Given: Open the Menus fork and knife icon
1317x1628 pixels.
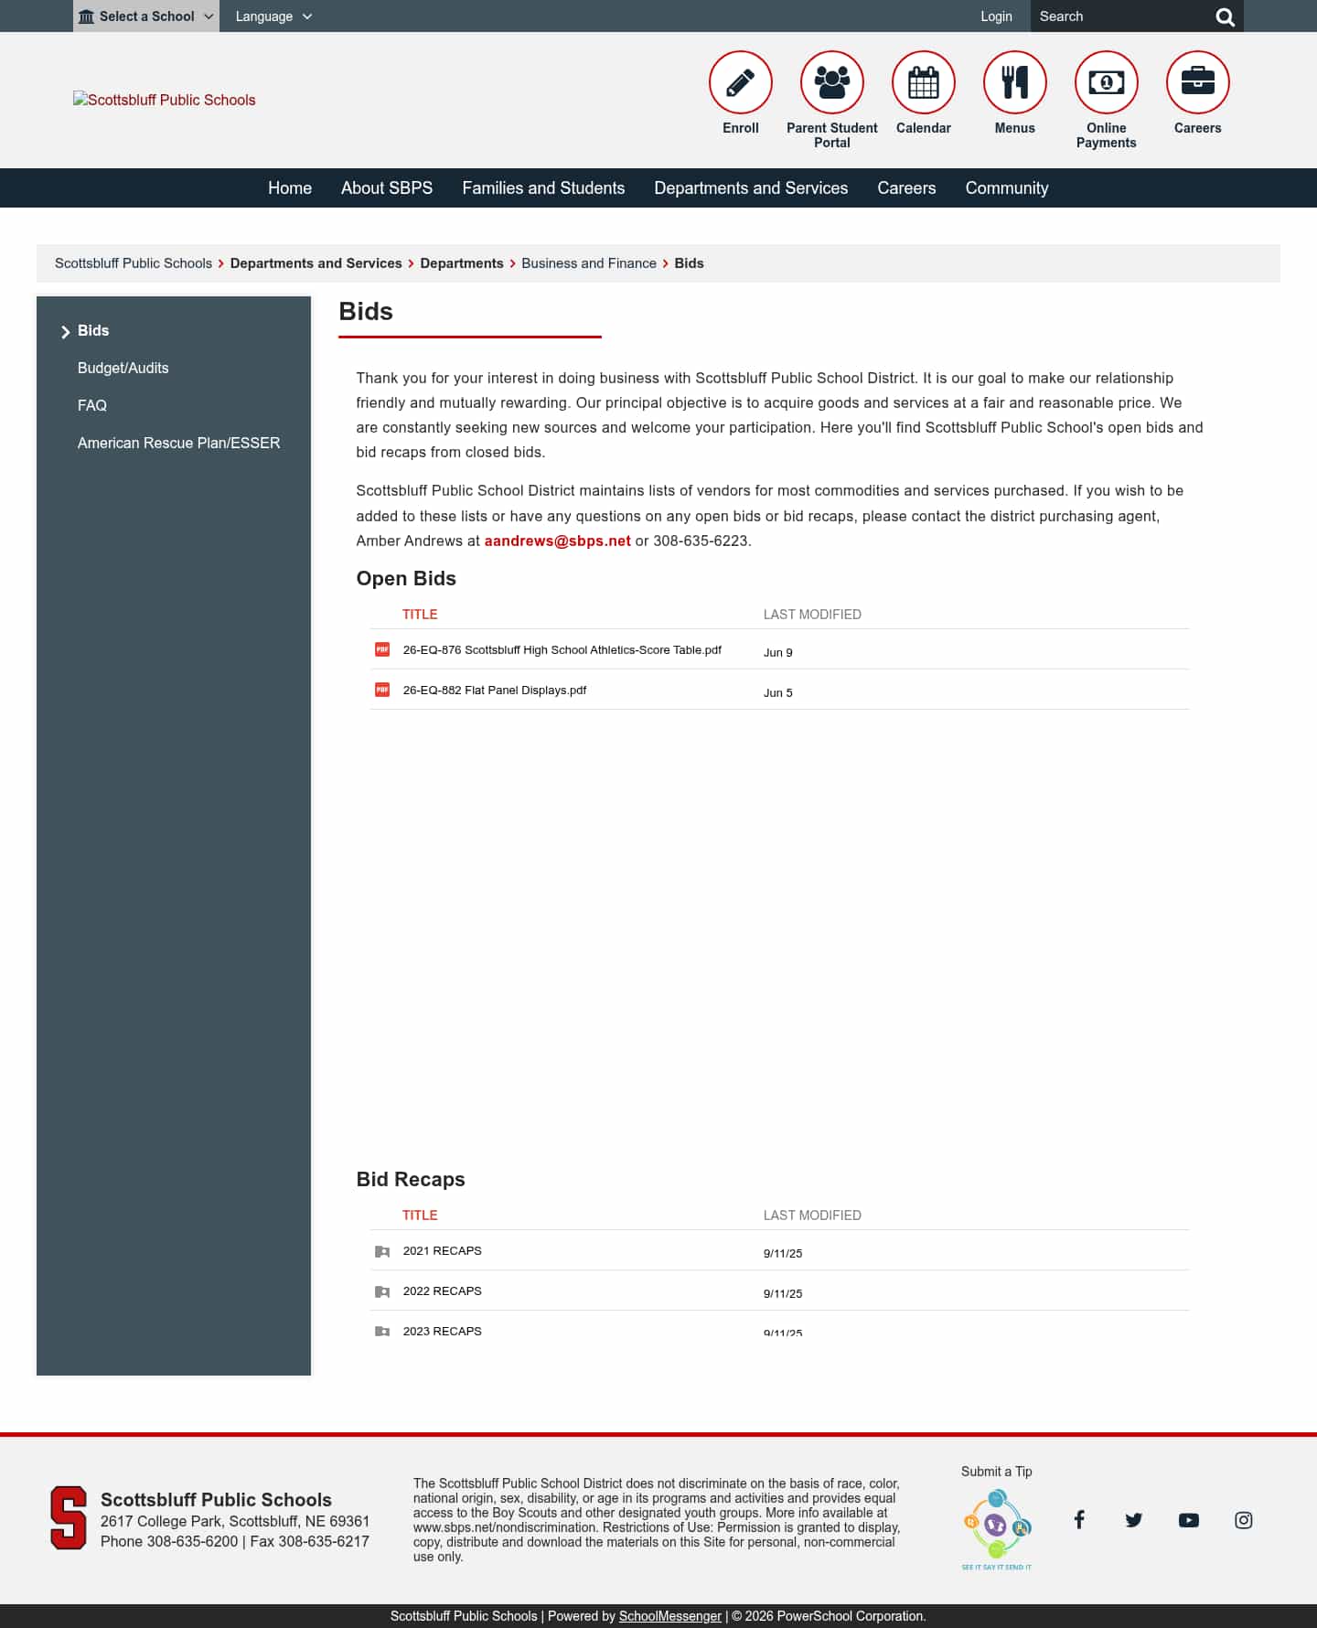Looking at the screenshot, I should [x=1014, y=82].
